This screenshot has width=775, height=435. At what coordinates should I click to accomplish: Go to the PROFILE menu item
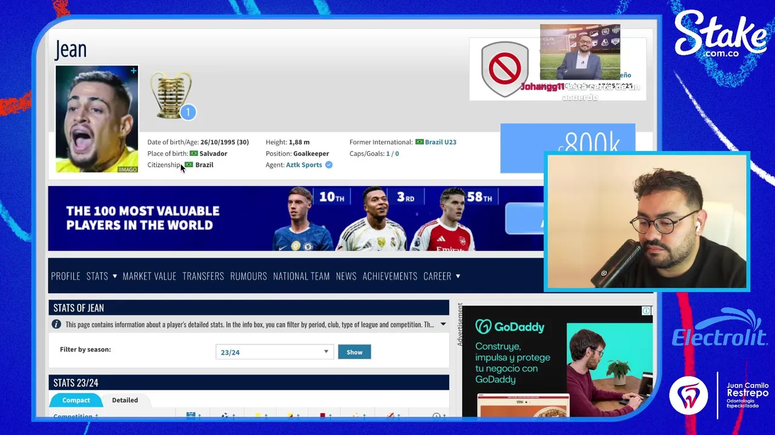[65, 276]
